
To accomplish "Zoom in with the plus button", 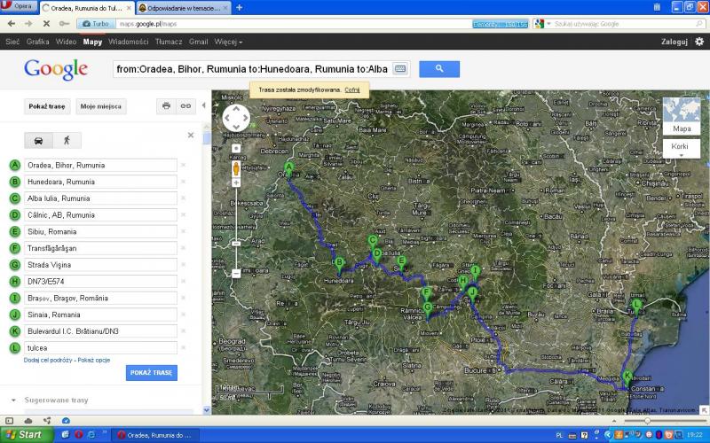I will (236, 147).
